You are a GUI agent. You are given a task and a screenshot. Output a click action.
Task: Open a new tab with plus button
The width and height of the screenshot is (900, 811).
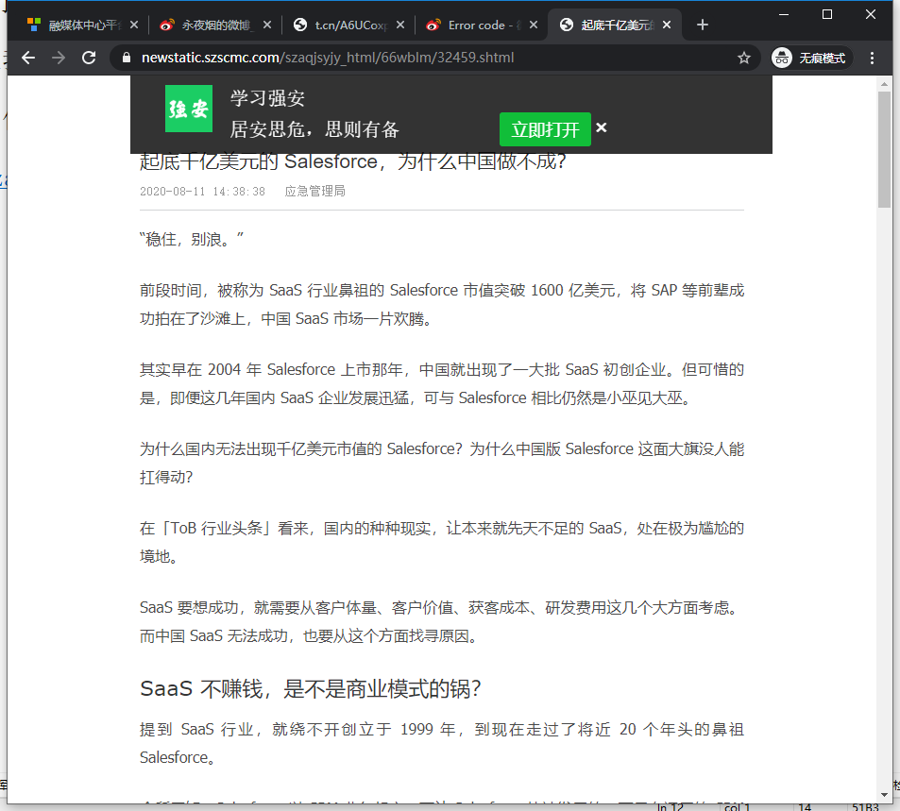tap(702, 25)
